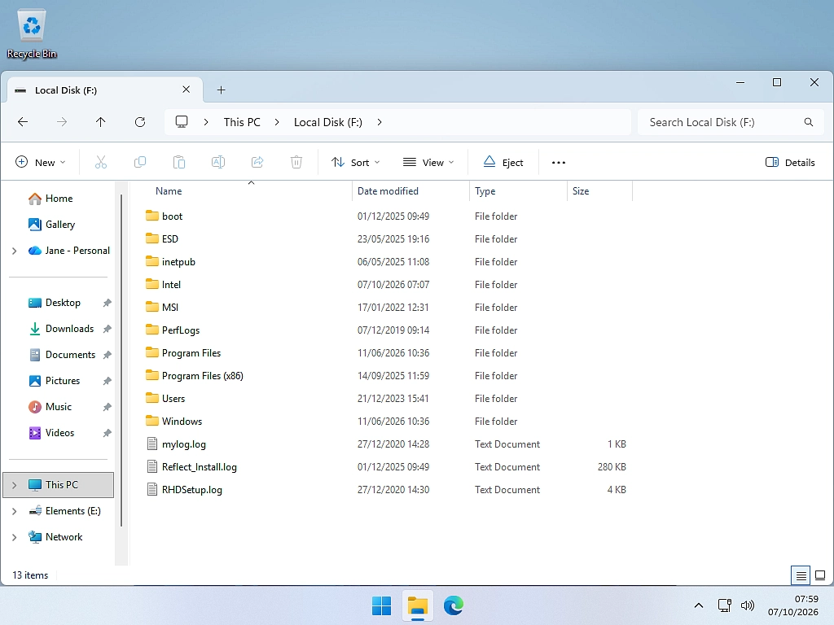Click the taskbar clock and date

pyautogui.click(x=793, y=605)
